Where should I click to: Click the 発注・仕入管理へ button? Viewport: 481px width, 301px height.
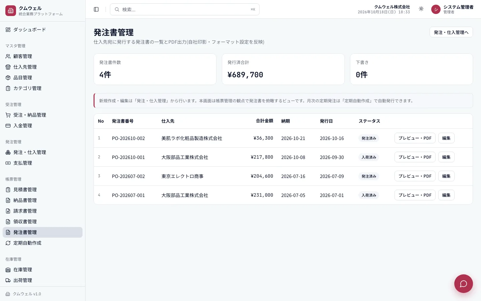pyautogui.click(x=451, y=32)
